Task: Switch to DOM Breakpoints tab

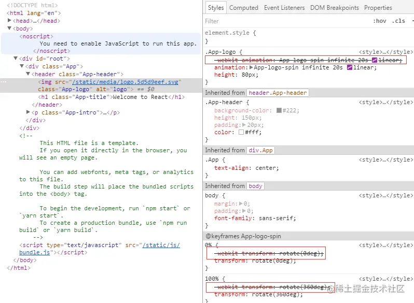Action: pyautogui.click(x=335, y=8)
